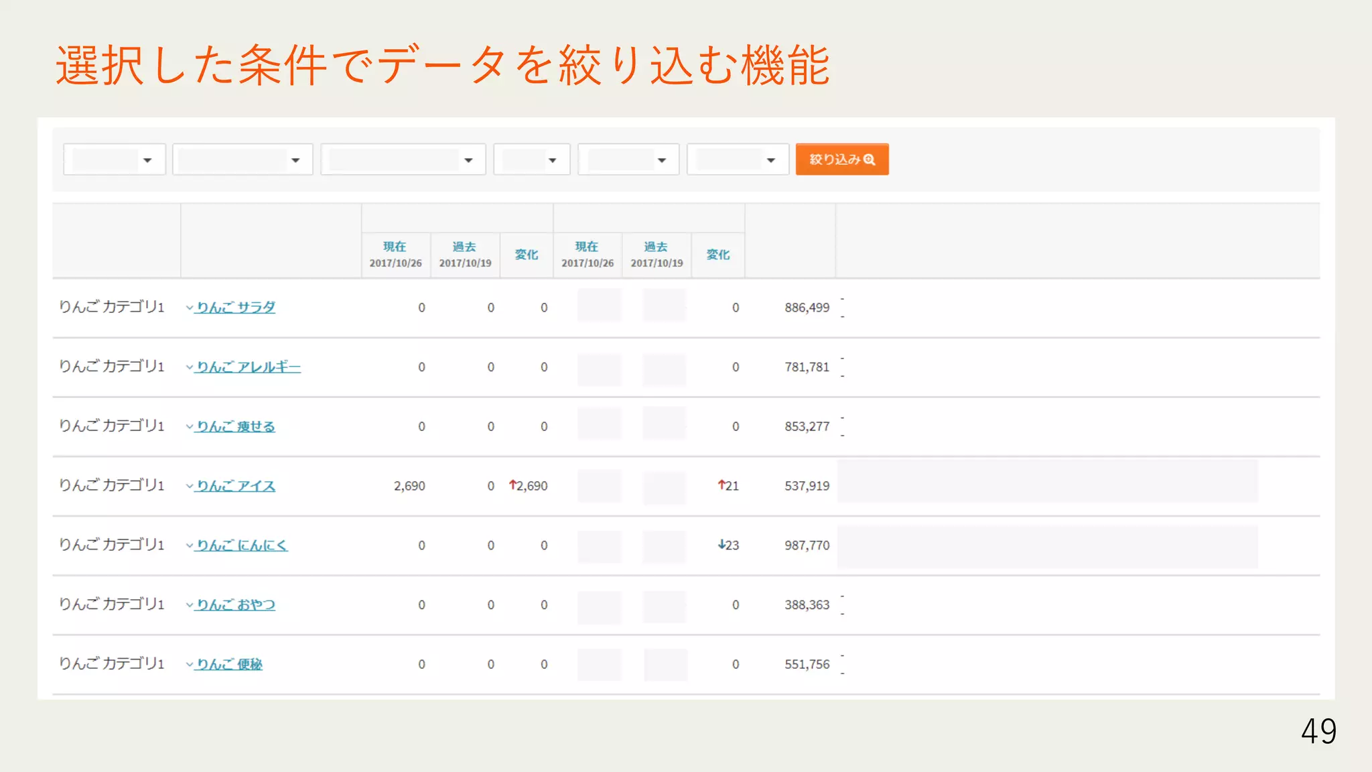Expand chevron beside りんご 便秘

(x=190, y=665)
